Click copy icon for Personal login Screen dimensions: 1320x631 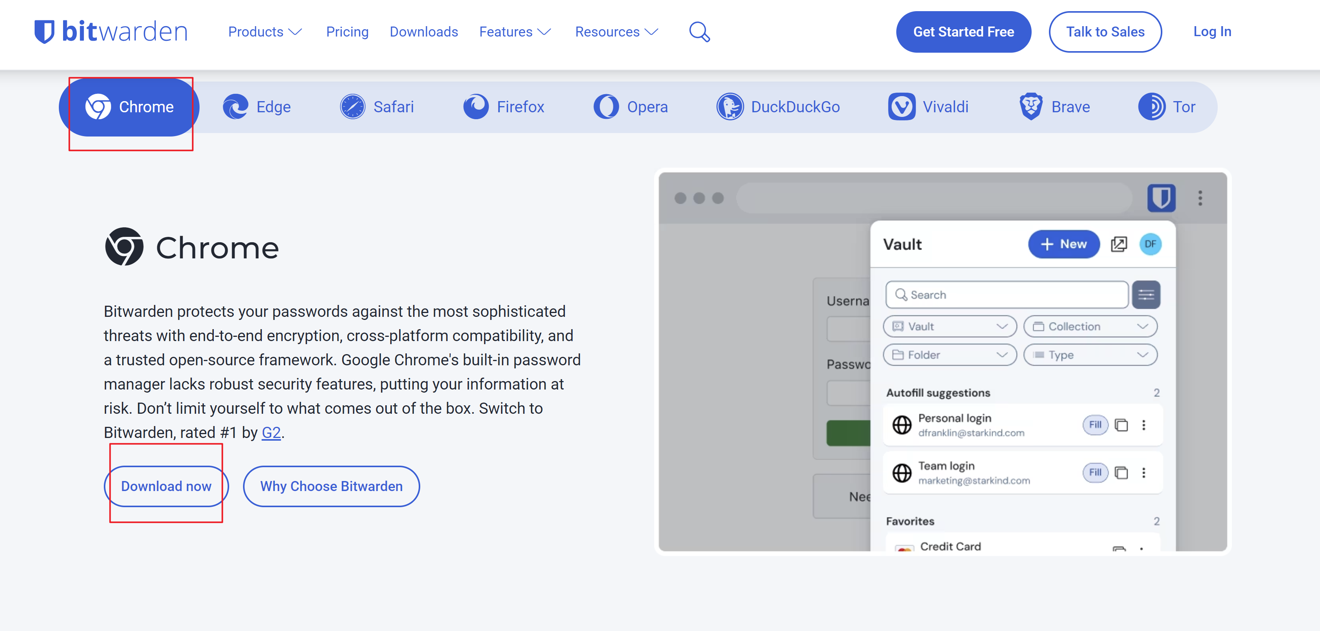1122,425
